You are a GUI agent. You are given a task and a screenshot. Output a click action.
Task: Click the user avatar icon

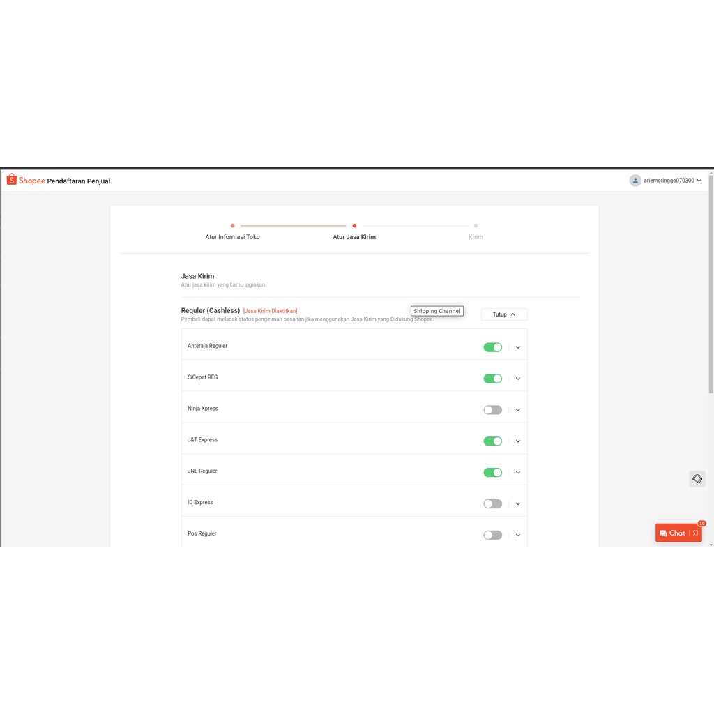point(635,181)
